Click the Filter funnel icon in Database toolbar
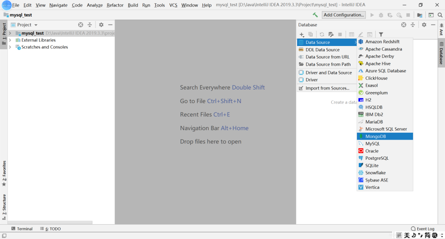The image size is (445, 239). [381, 34]
